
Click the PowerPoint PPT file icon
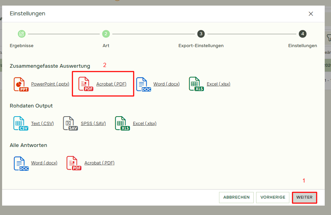pos(21,84)
